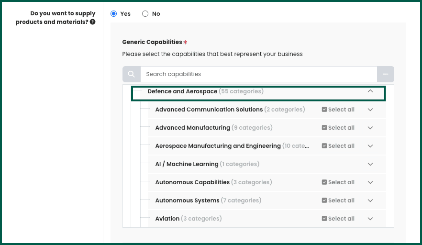Viewport: 422px width, 245px height.
Task: Check Select all for Autonomous Systems
Action: 324,200
